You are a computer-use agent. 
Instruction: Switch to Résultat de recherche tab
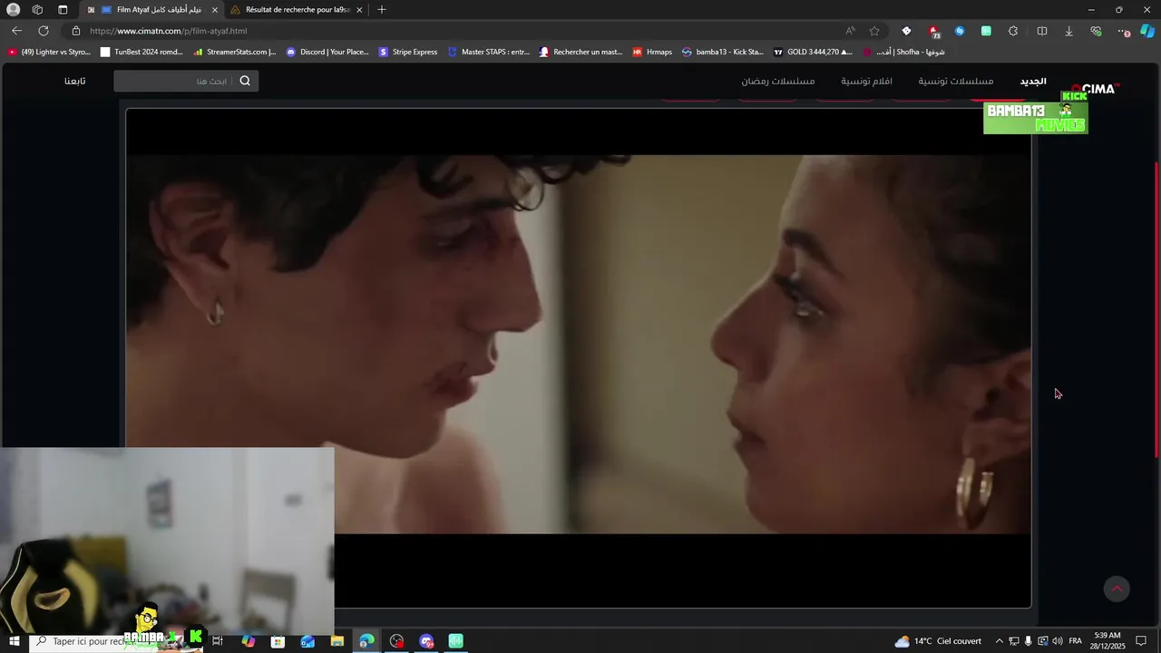coord(297,10)
